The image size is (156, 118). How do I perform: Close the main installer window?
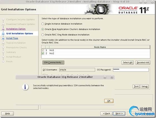[152, 2]
